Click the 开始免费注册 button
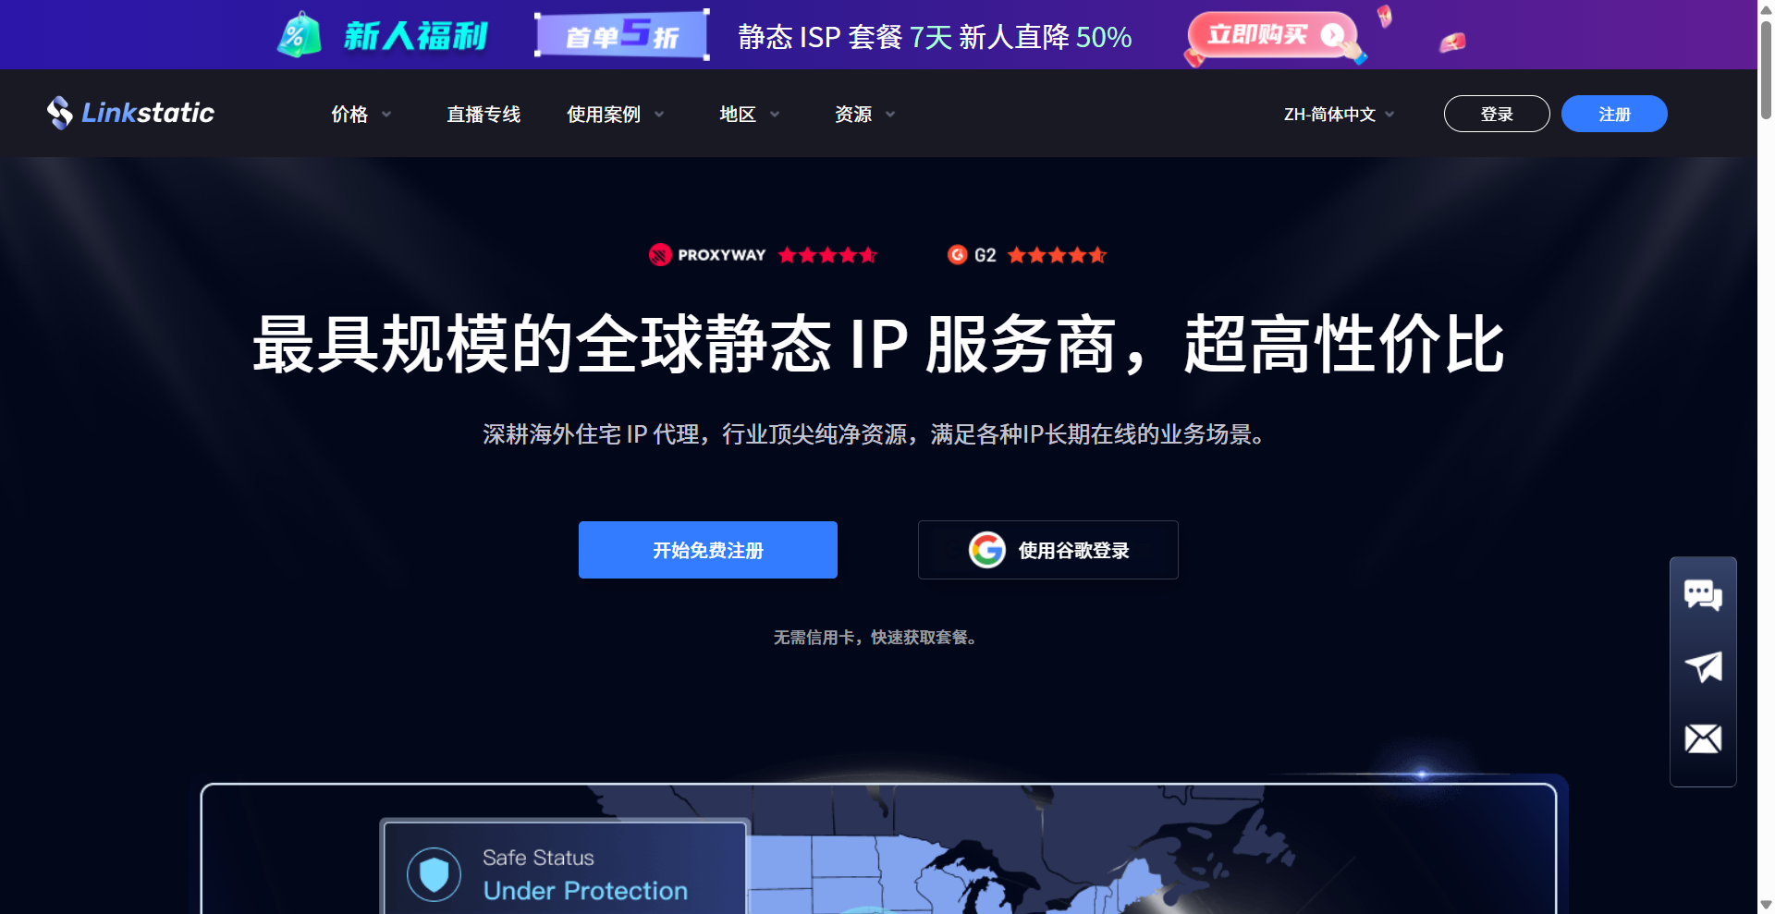The image size is (1775, 914). tap(708, 550)
